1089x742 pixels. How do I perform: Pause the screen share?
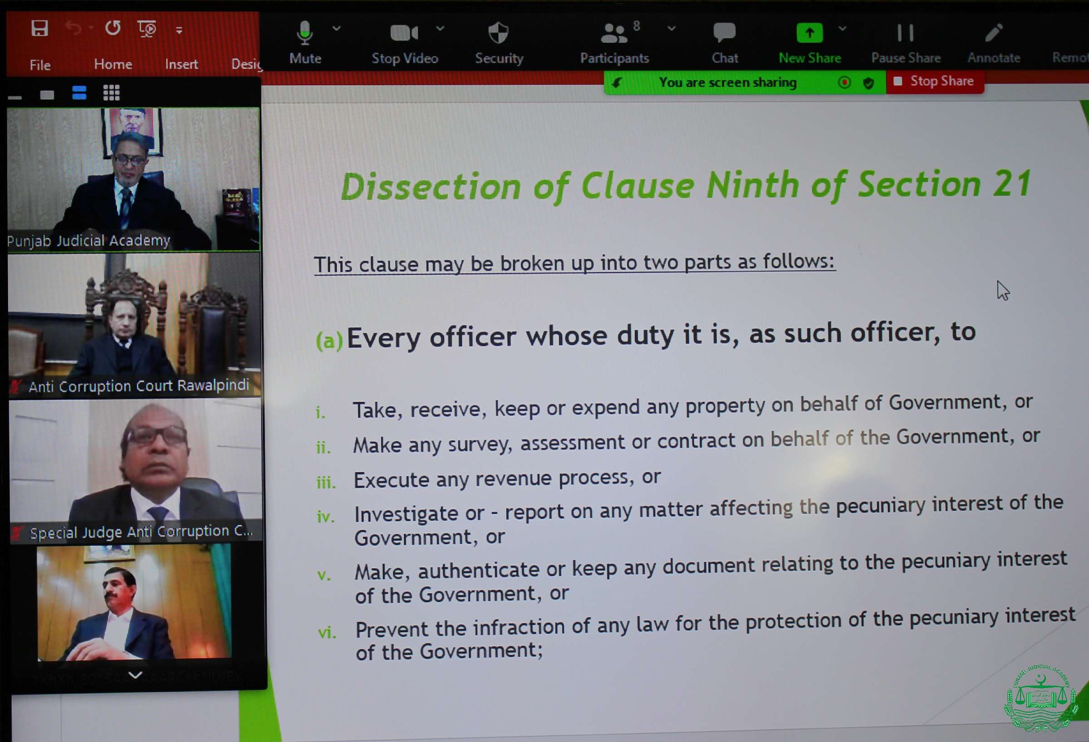[905, 33]
